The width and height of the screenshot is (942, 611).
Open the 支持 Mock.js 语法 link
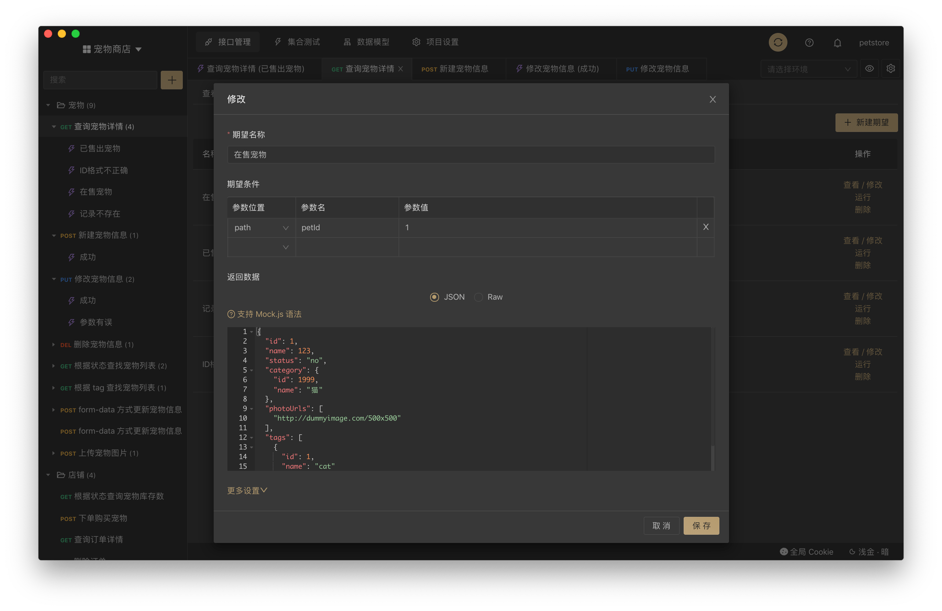click(264, 314)
